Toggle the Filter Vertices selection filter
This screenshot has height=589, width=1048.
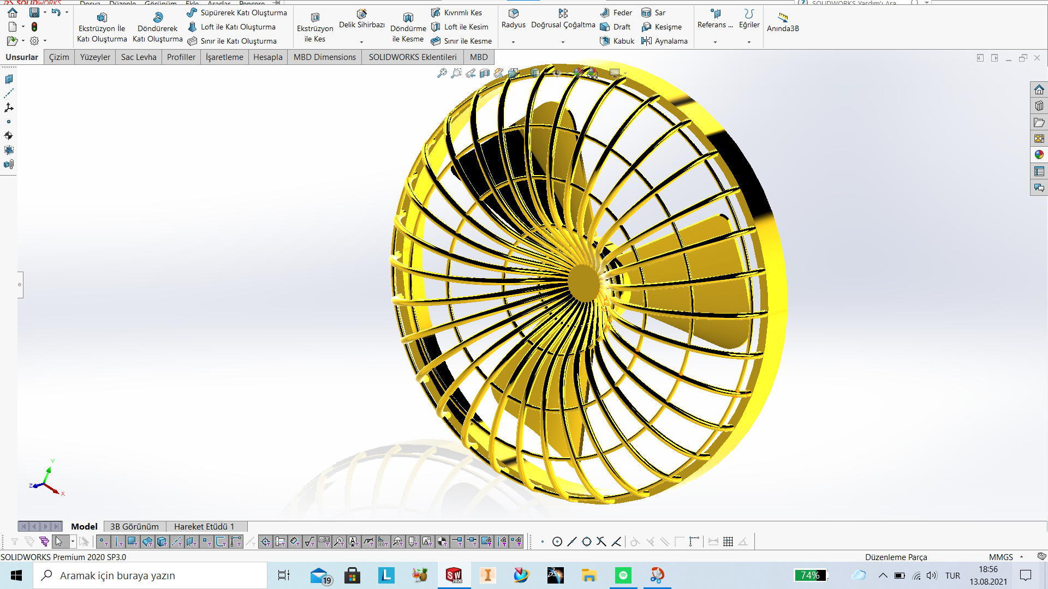[x=104, y=542]
